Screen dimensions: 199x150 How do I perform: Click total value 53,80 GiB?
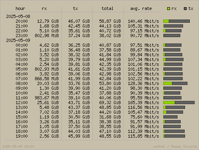(x=110, y=83)
